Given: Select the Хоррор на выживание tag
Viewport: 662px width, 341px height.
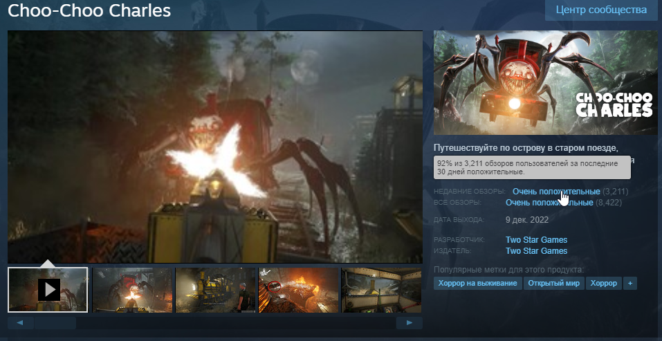Looking at the screenshot, I should [477, 283].
